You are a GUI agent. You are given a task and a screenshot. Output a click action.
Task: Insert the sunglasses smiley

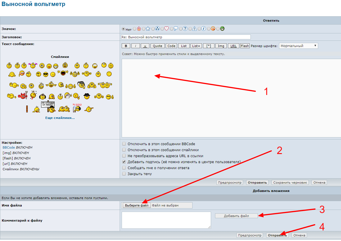46,74
